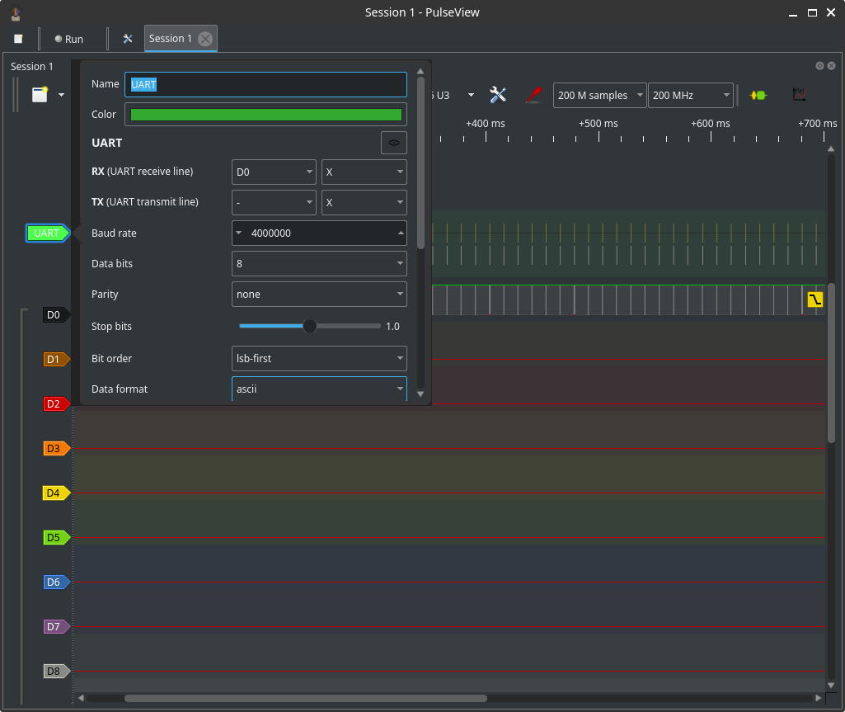The height and width of the screenshot is (712, 845).
Task: Click the add protocol decoder icon
Action: tap(758, 95)
